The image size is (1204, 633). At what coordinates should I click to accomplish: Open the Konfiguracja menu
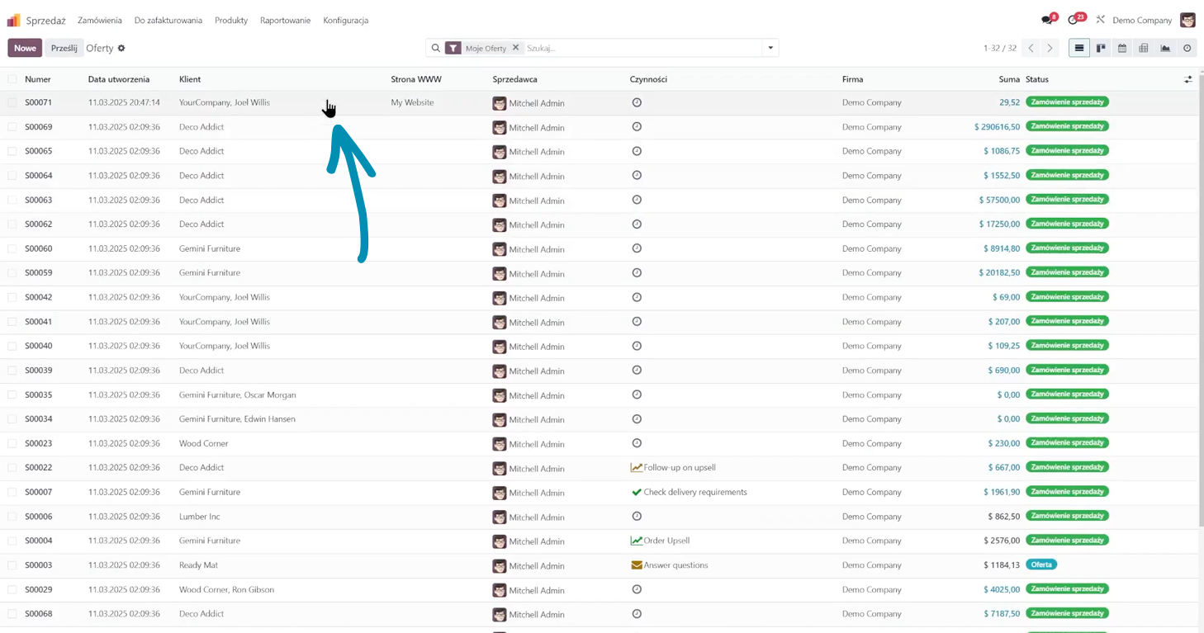[x=345, y=20]
